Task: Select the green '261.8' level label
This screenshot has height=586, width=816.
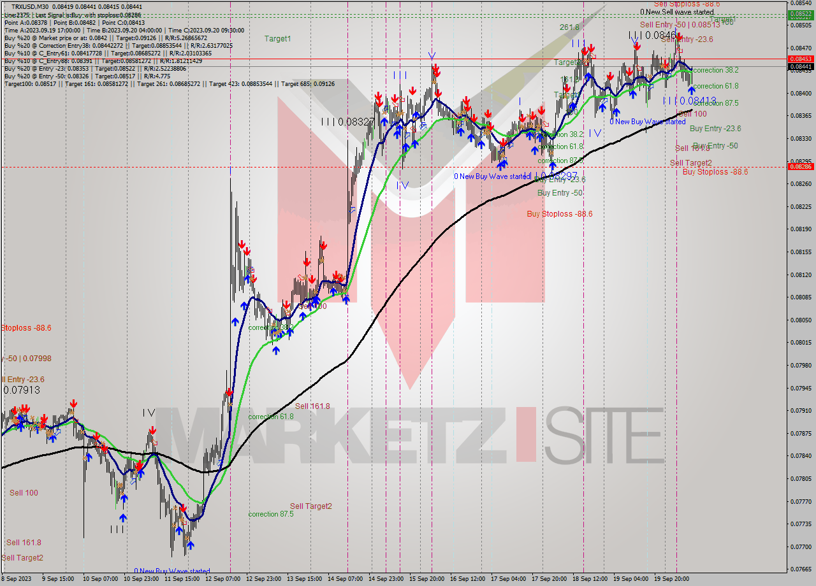Action: point(569,27)
